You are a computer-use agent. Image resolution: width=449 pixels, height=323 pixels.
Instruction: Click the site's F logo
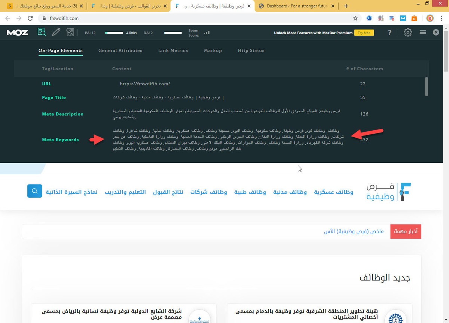405,192
